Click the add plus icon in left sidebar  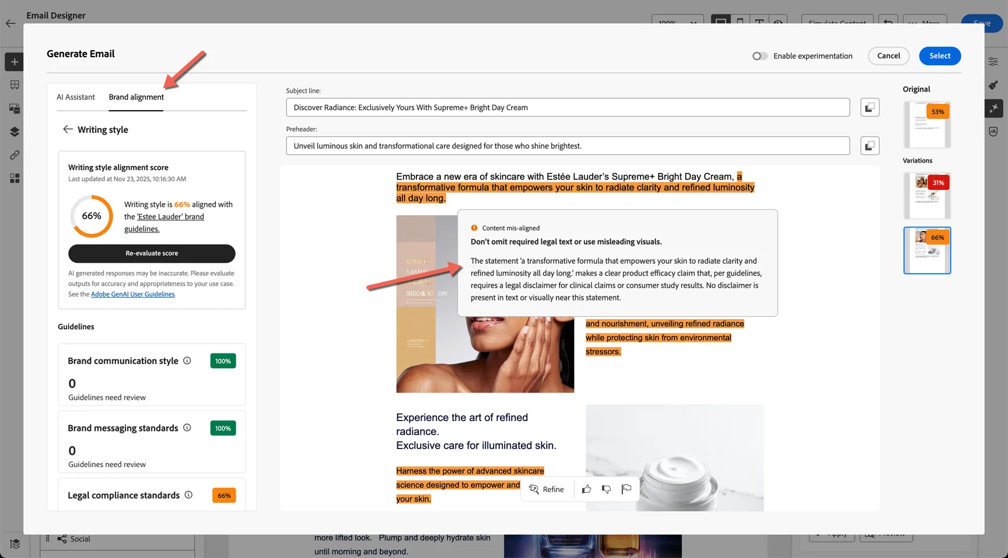[x=15, y=62]
